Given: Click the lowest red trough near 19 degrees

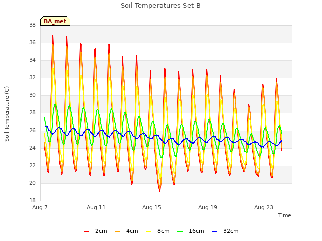Looking at the screenshot, I should [x=160, y=191].
